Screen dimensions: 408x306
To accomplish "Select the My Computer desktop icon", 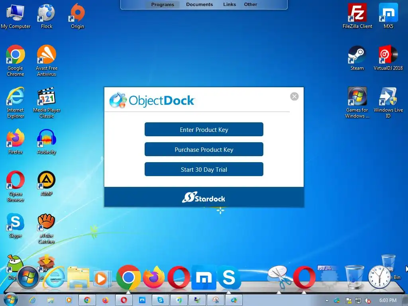I will coord(16,16).
